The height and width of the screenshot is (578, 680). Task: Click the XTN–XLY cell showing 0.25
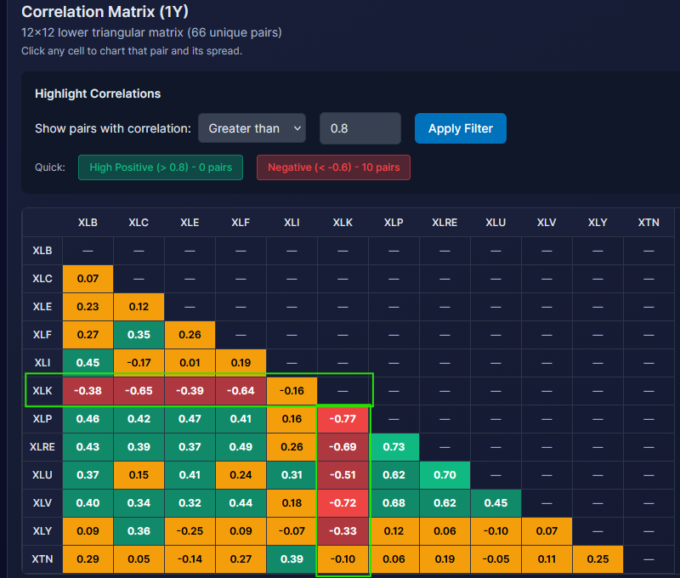coord(598,559)
